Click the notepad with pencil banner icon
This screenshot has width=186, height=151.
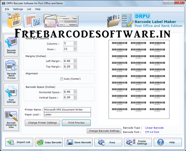point(127,20)
